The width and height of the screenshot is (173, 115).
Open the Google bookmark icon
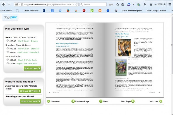pos(52,11)
